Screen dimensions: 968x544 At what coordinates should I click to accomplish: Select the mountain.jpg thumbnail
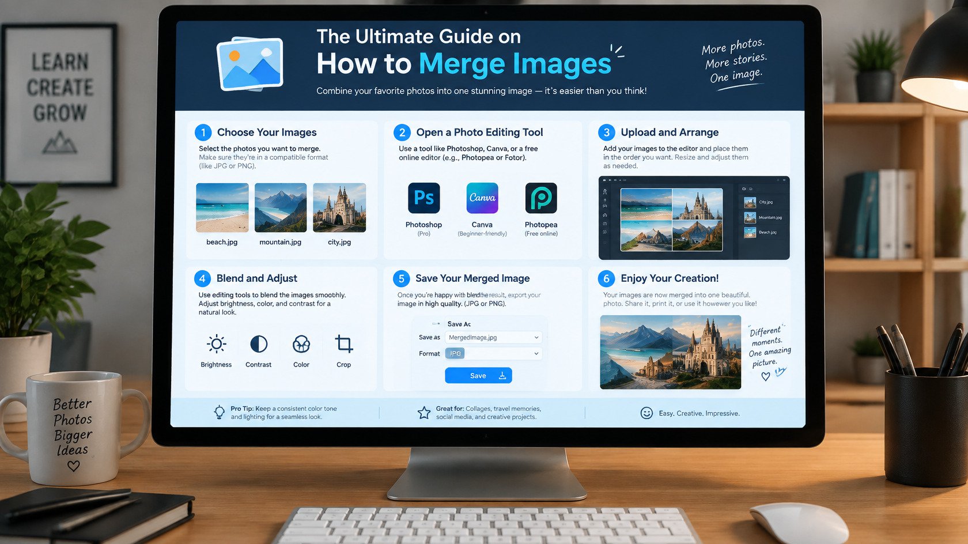pos(281,207)
